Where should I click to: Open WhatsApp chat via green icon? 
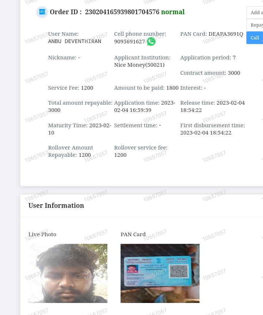[x=151, y=42]
